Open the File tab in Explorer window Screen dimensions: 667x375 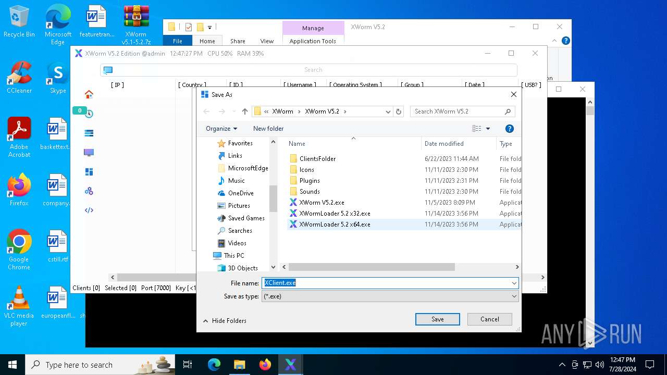pyautogui.click(x=178, y=41)
